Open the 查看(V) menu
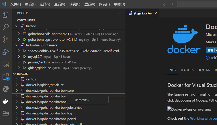The height and width of the screenshot is (125, 217). tap(60, 4)
